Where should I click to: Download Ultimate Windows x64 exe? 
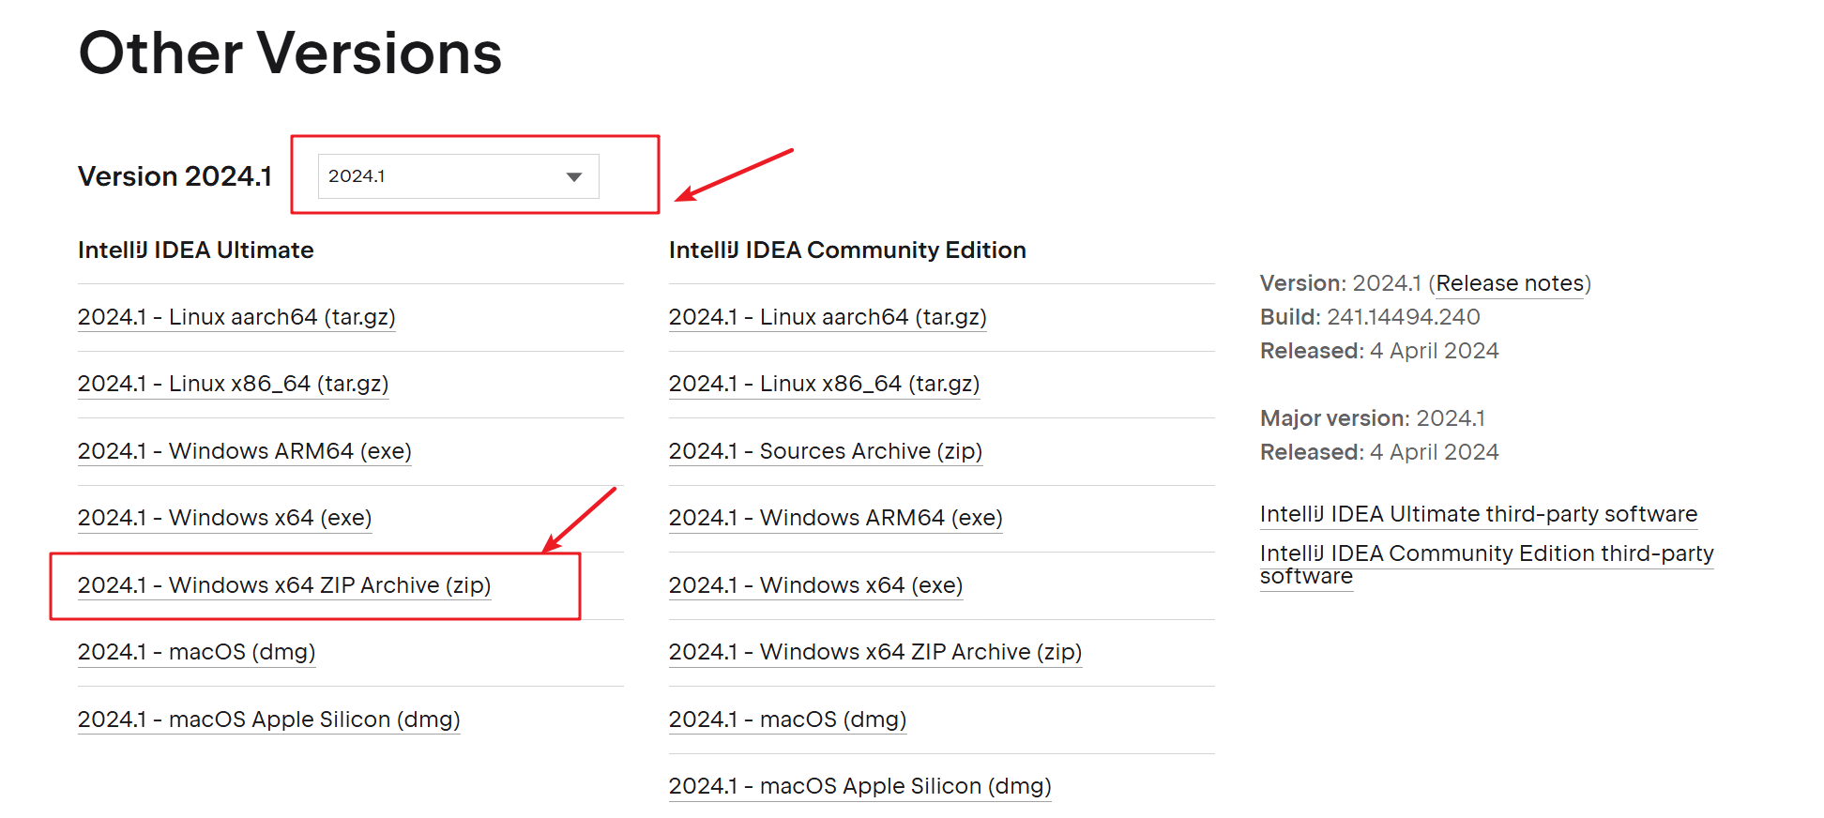224,518
